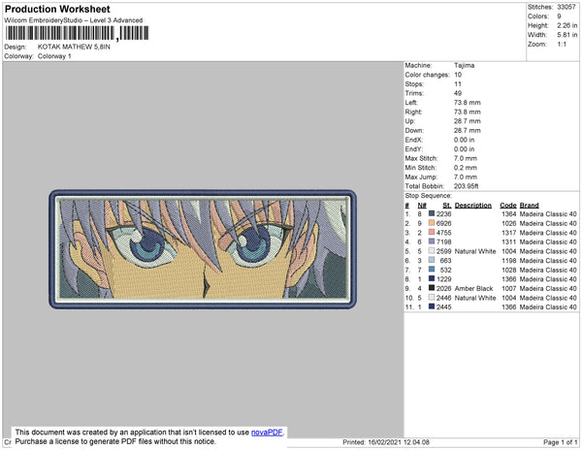Click the Stitches value 33057
Screen dimensions: 582x450
click(566, 7)
